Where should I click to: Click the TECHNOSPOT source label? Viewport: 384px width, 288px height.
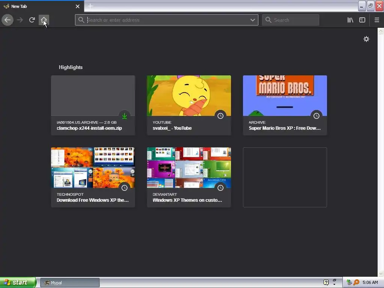tap(70, 194)
